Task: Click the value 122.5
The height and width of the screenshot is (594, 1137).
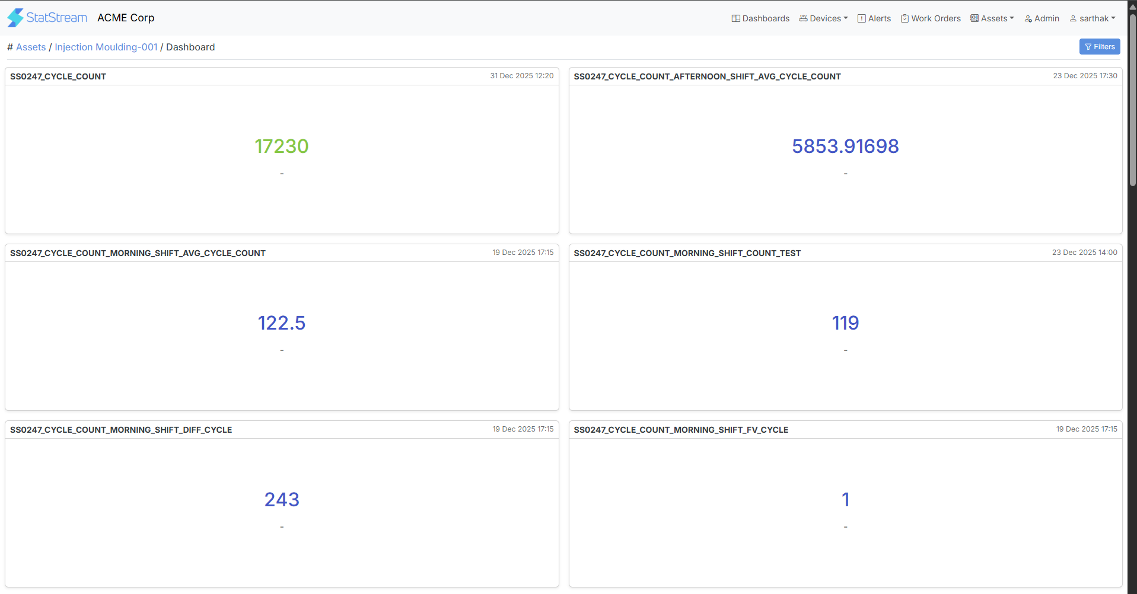Action: click(282, 322)
